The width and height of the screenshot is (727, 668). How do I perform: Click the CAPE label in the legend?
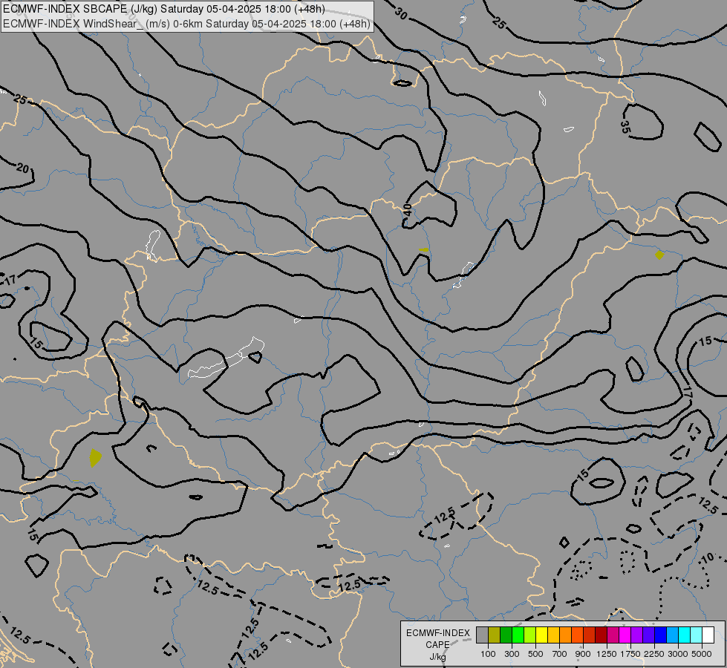[x=437, y=645]
